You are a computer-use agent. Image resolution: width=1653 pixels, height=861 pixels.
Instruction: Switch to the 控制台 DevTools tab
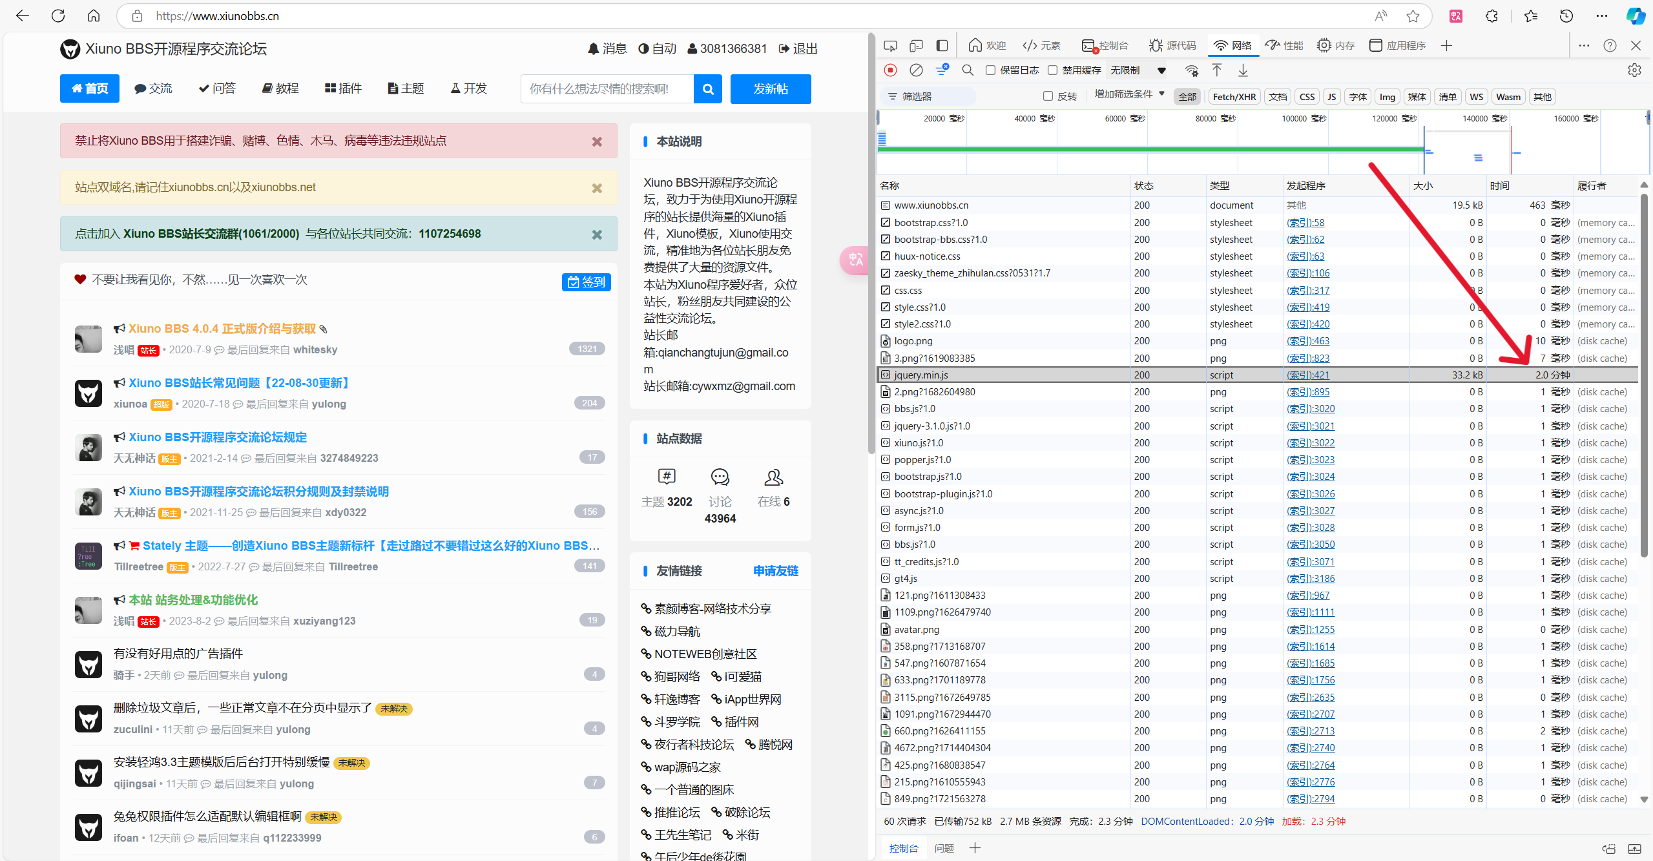1105,45
